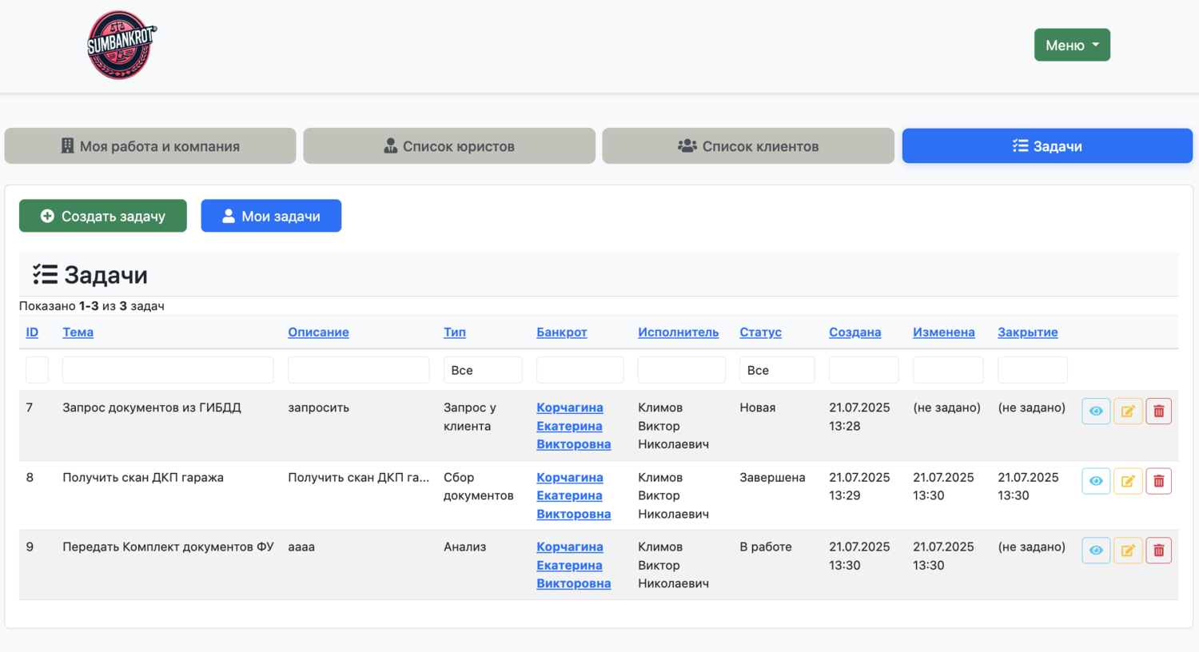Sort table by Банкрот column
The width and height of the screenshot is (1199, 652).
(562, 332)
